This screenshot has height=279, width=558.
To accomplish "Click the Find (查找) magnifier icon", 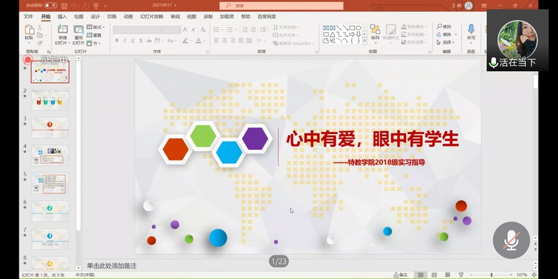I will tap(444, 27).
